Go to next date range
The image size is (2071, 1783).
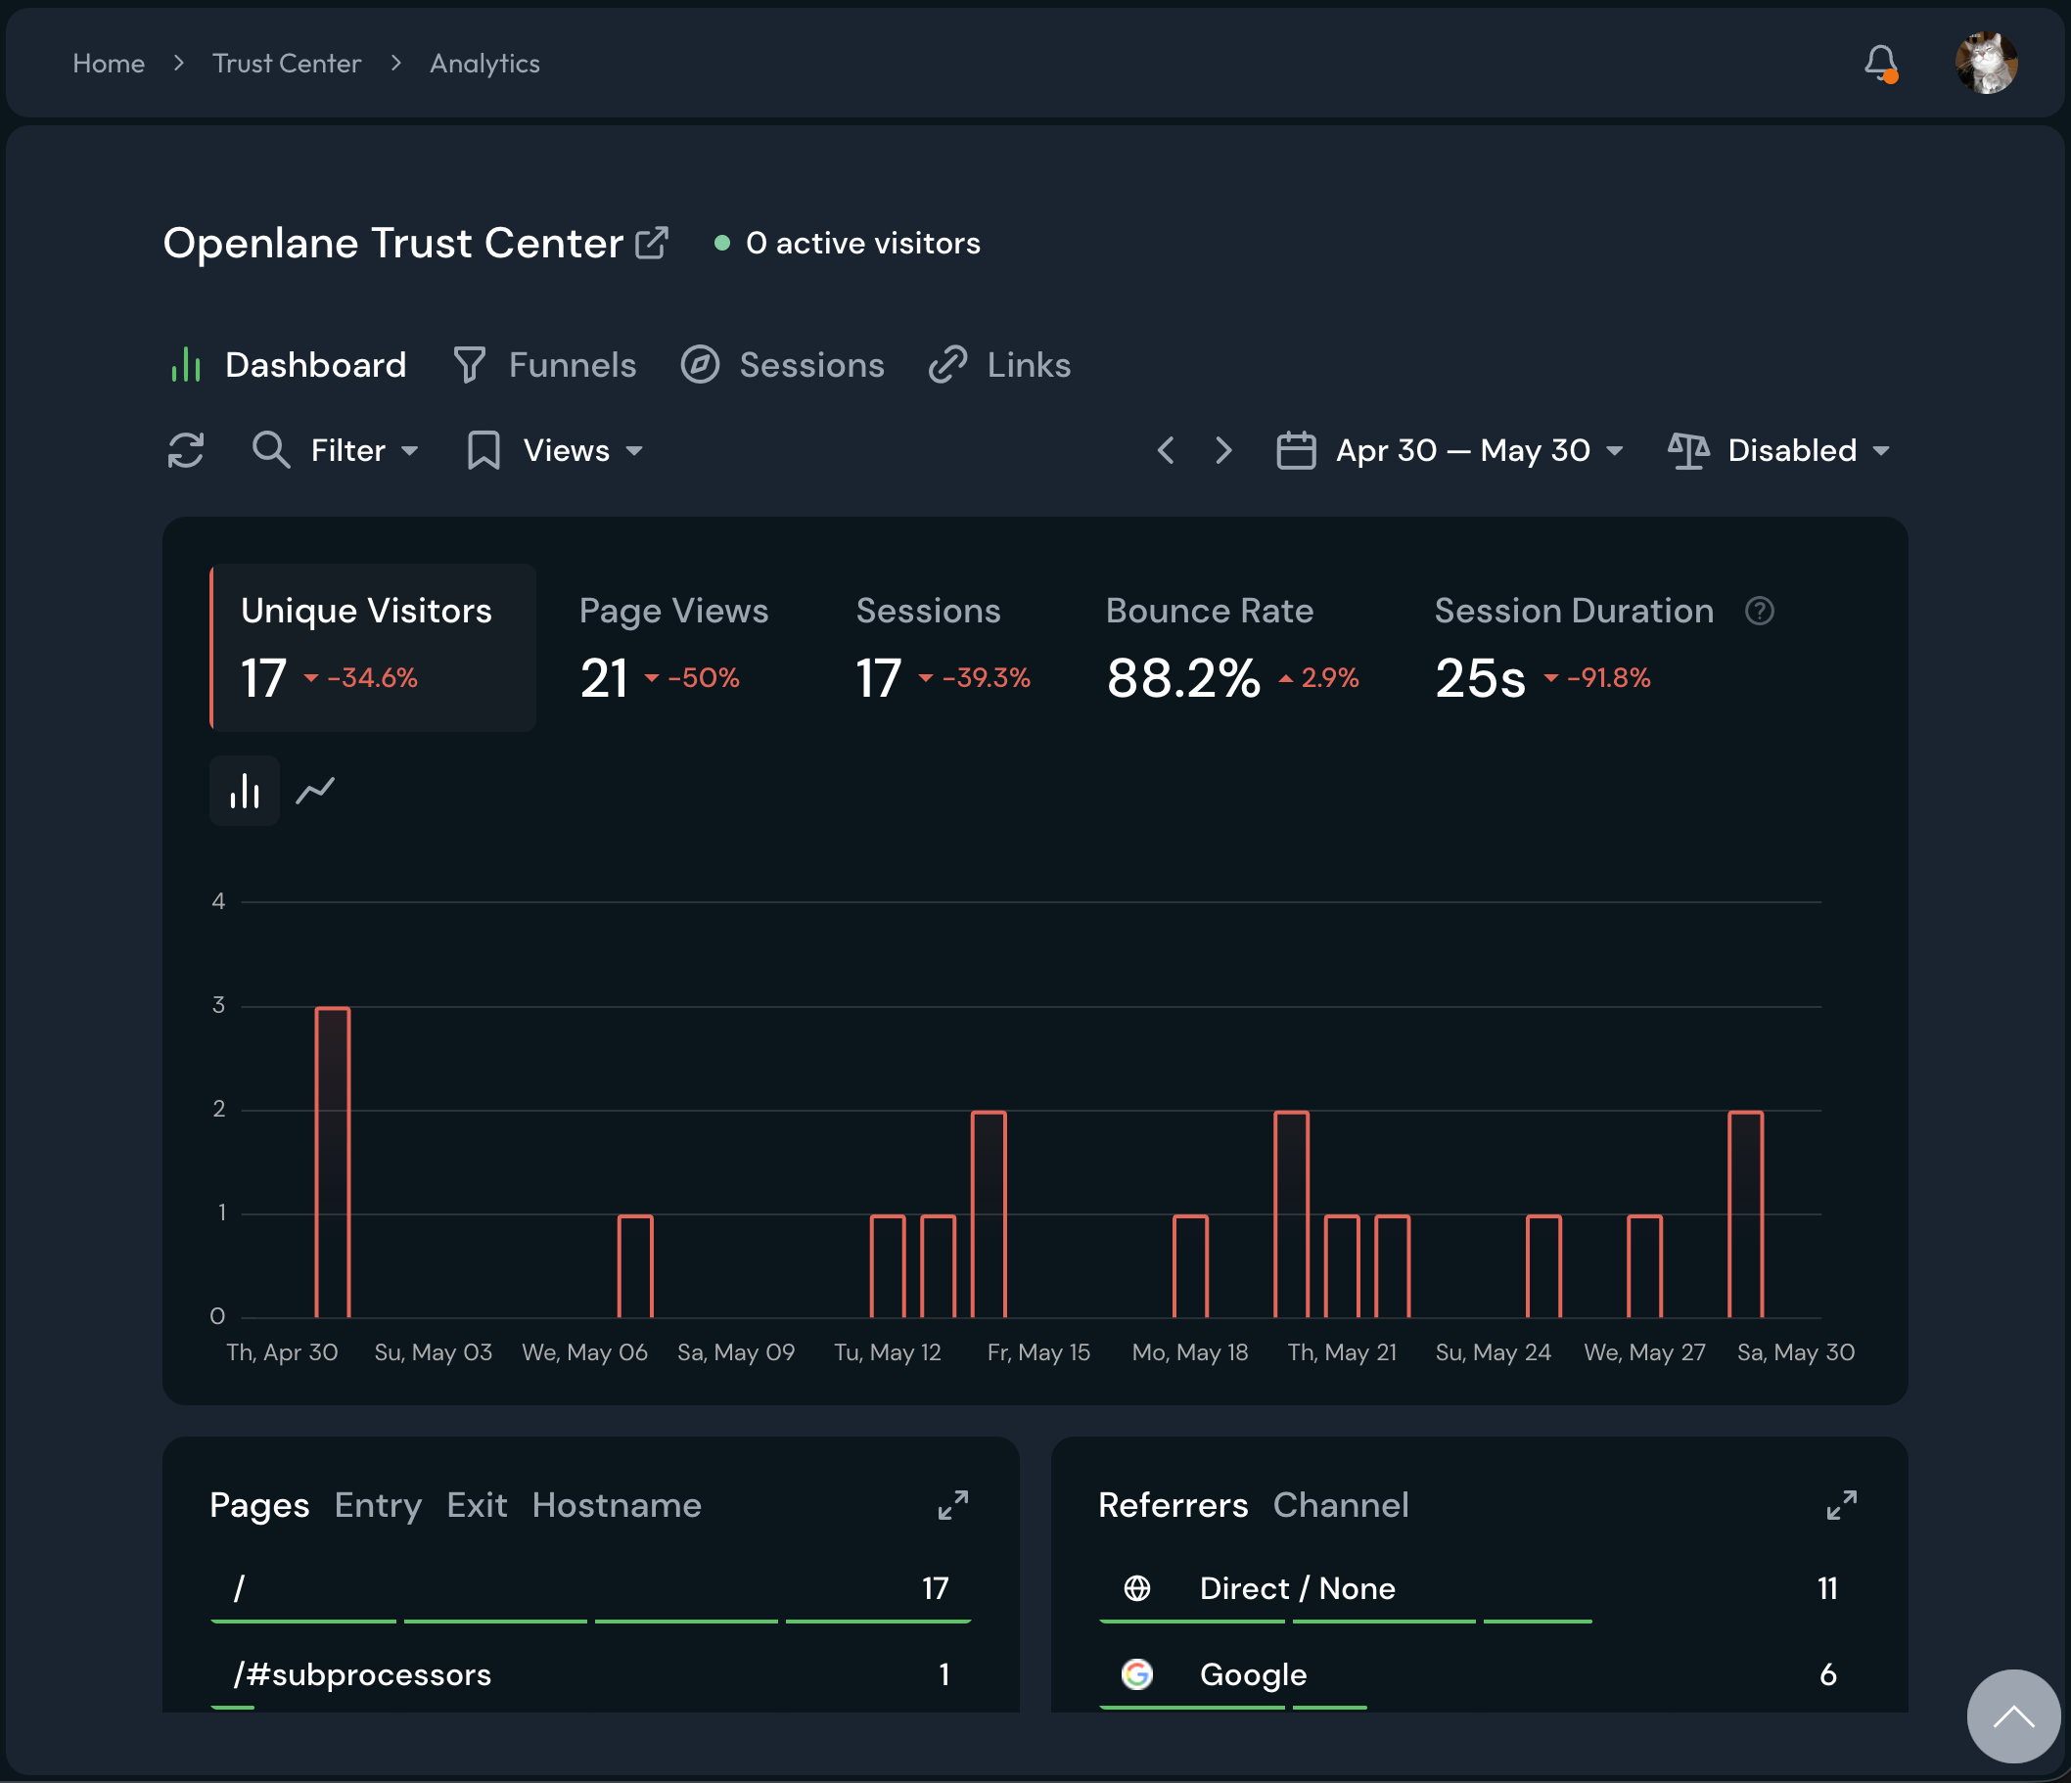click(x=1223, y=450)
